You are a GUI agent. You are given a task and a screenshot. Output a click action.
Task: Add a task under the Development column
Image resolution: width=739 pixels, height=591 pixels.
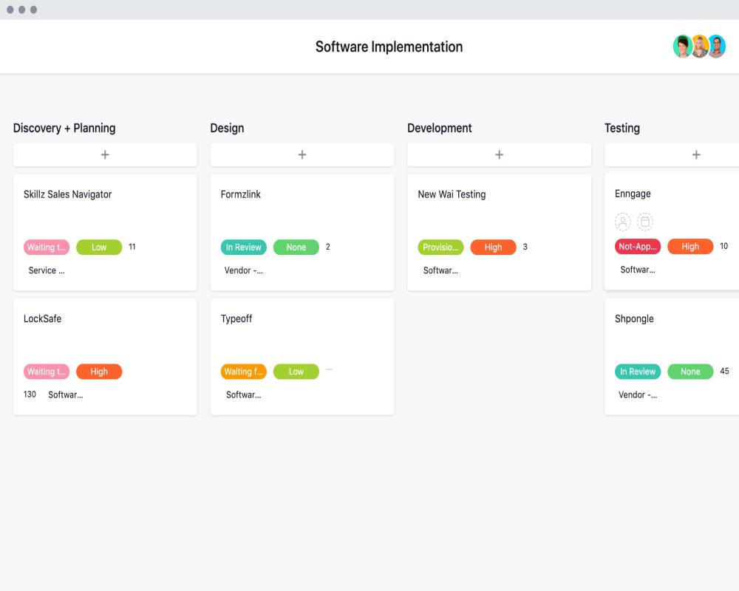click(499, 154)
